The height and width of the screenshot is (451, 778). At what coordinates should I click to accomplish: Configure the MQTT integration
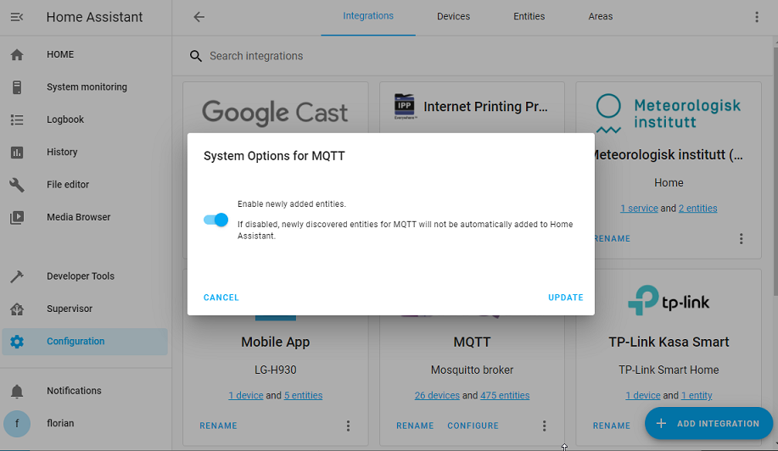[x=473, y=426]
